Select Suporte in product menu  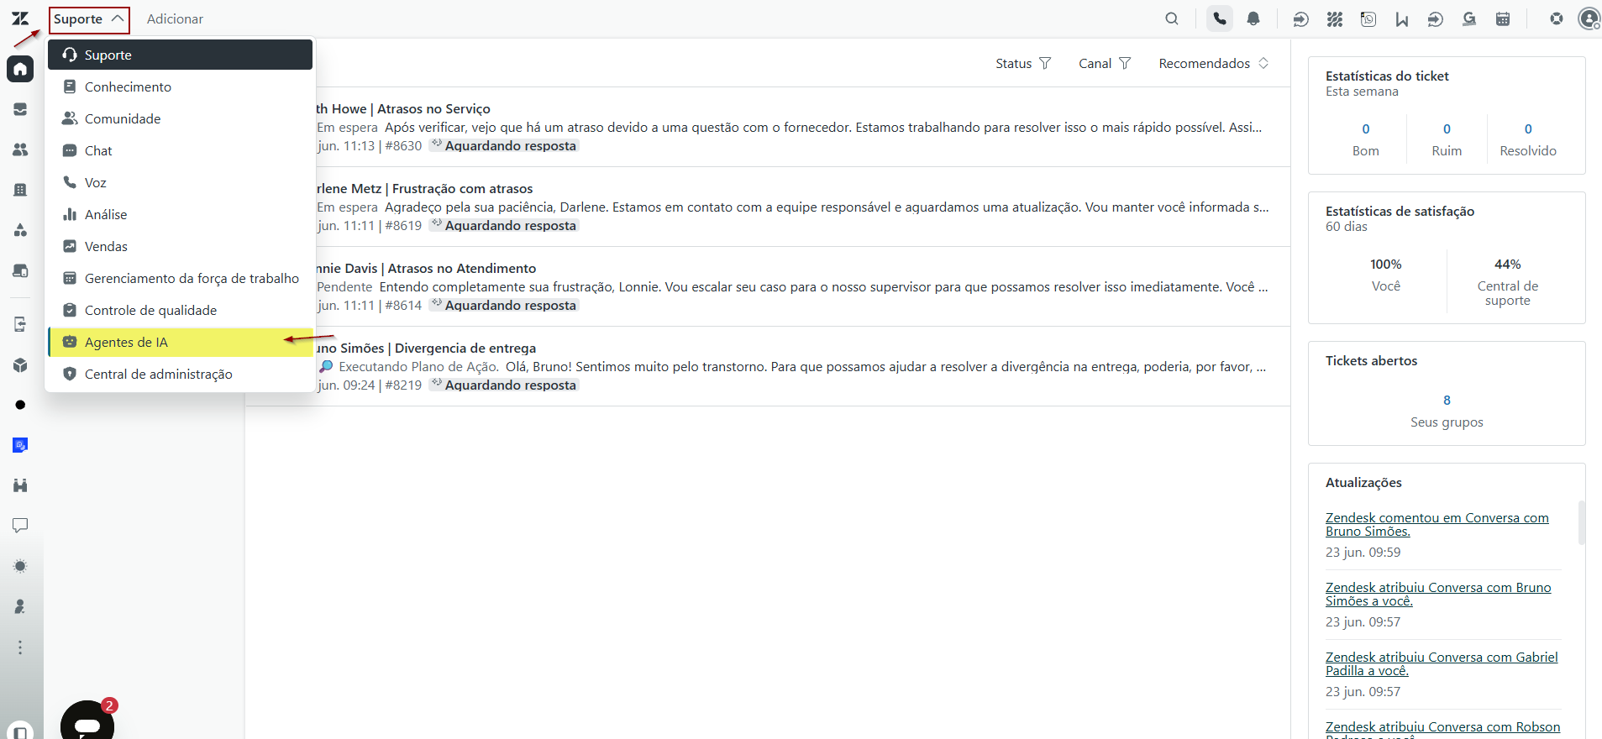point(180,55)
